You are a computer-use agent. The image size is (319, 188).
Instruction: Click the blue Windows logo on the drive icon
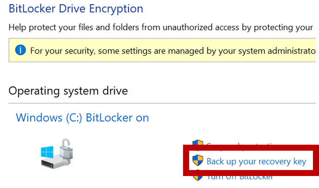coord(47,152)
